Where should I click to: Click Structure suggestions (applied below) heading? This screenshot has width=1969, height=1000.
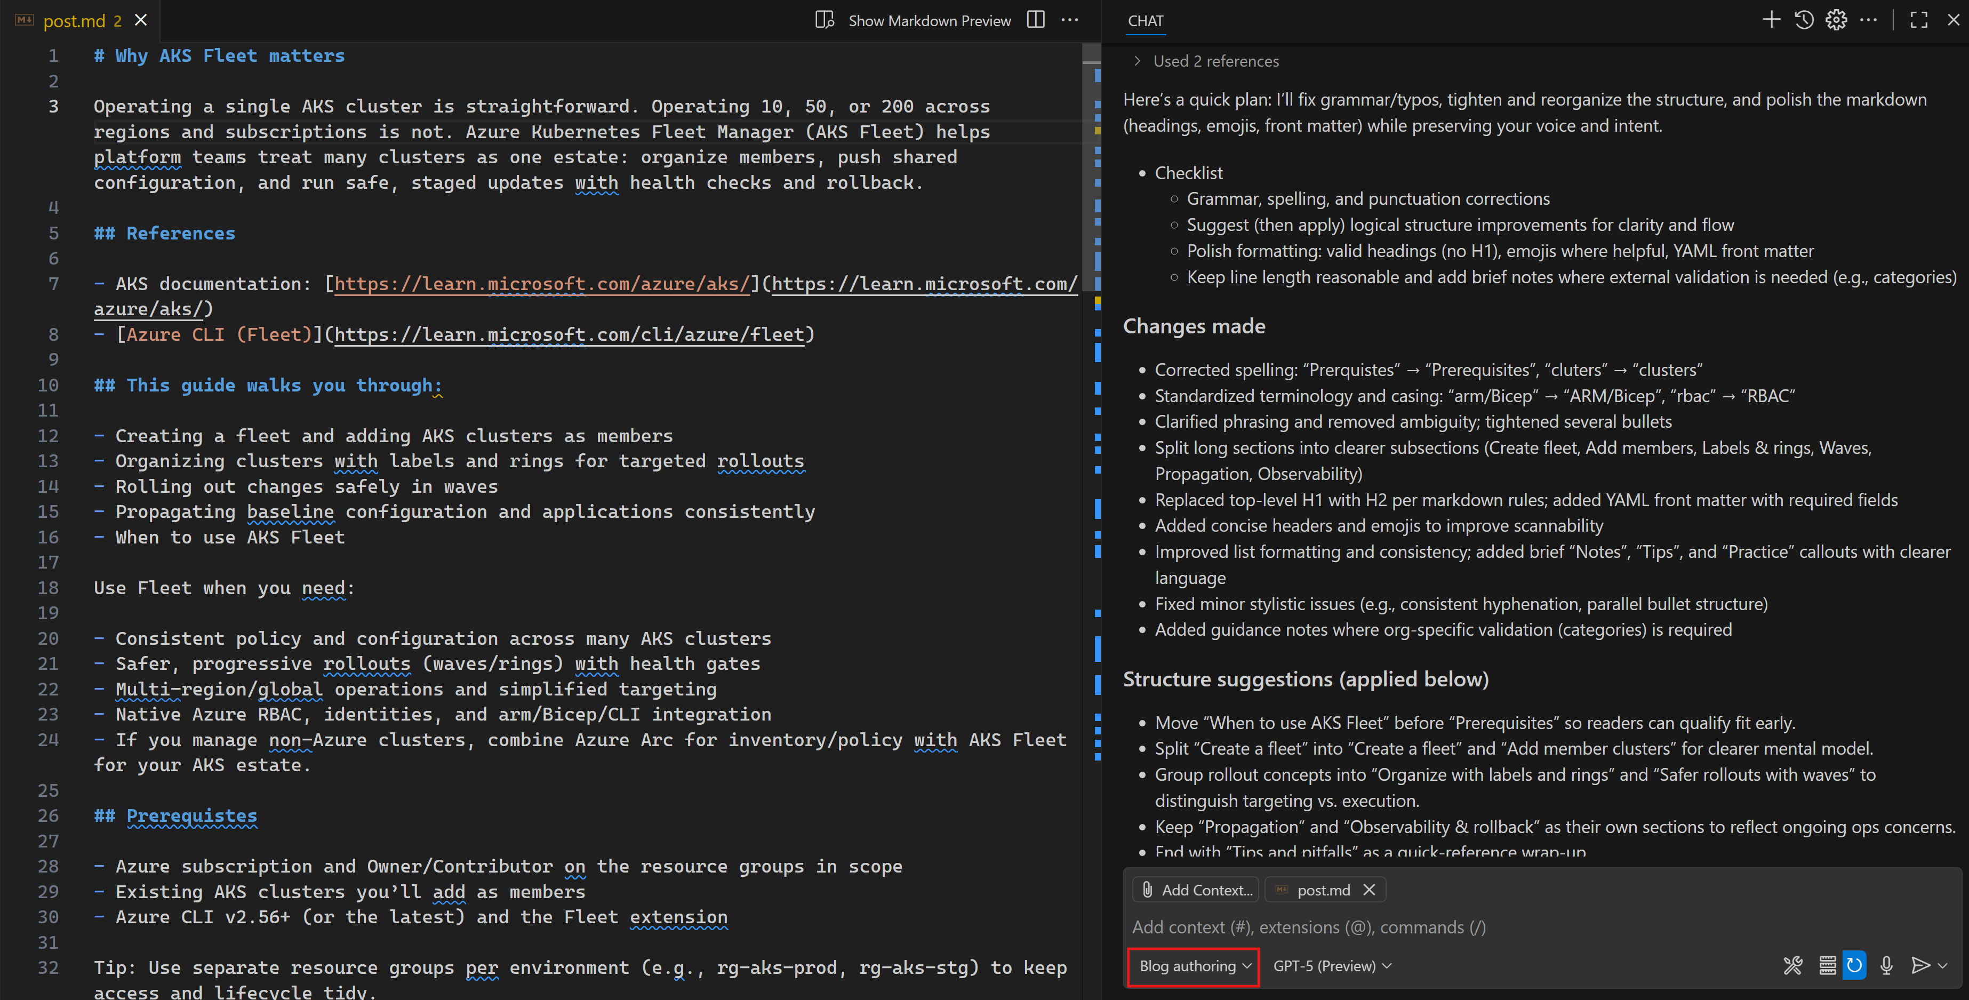(1306, 679)
